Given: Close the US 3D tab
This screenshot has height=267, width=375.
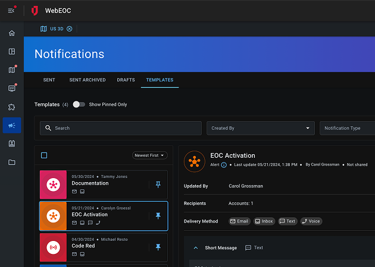Looking at the screenshot, I should click(70, 28).
